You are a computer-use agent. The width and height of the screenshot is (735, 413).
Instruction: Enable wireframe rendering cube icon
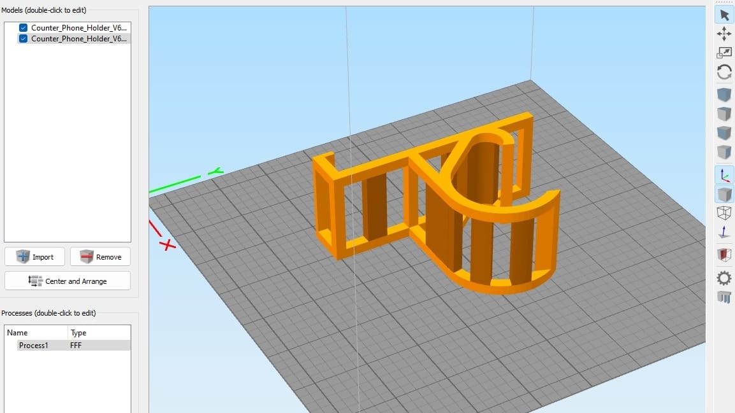pyautogui.click(x=724, y=213)
